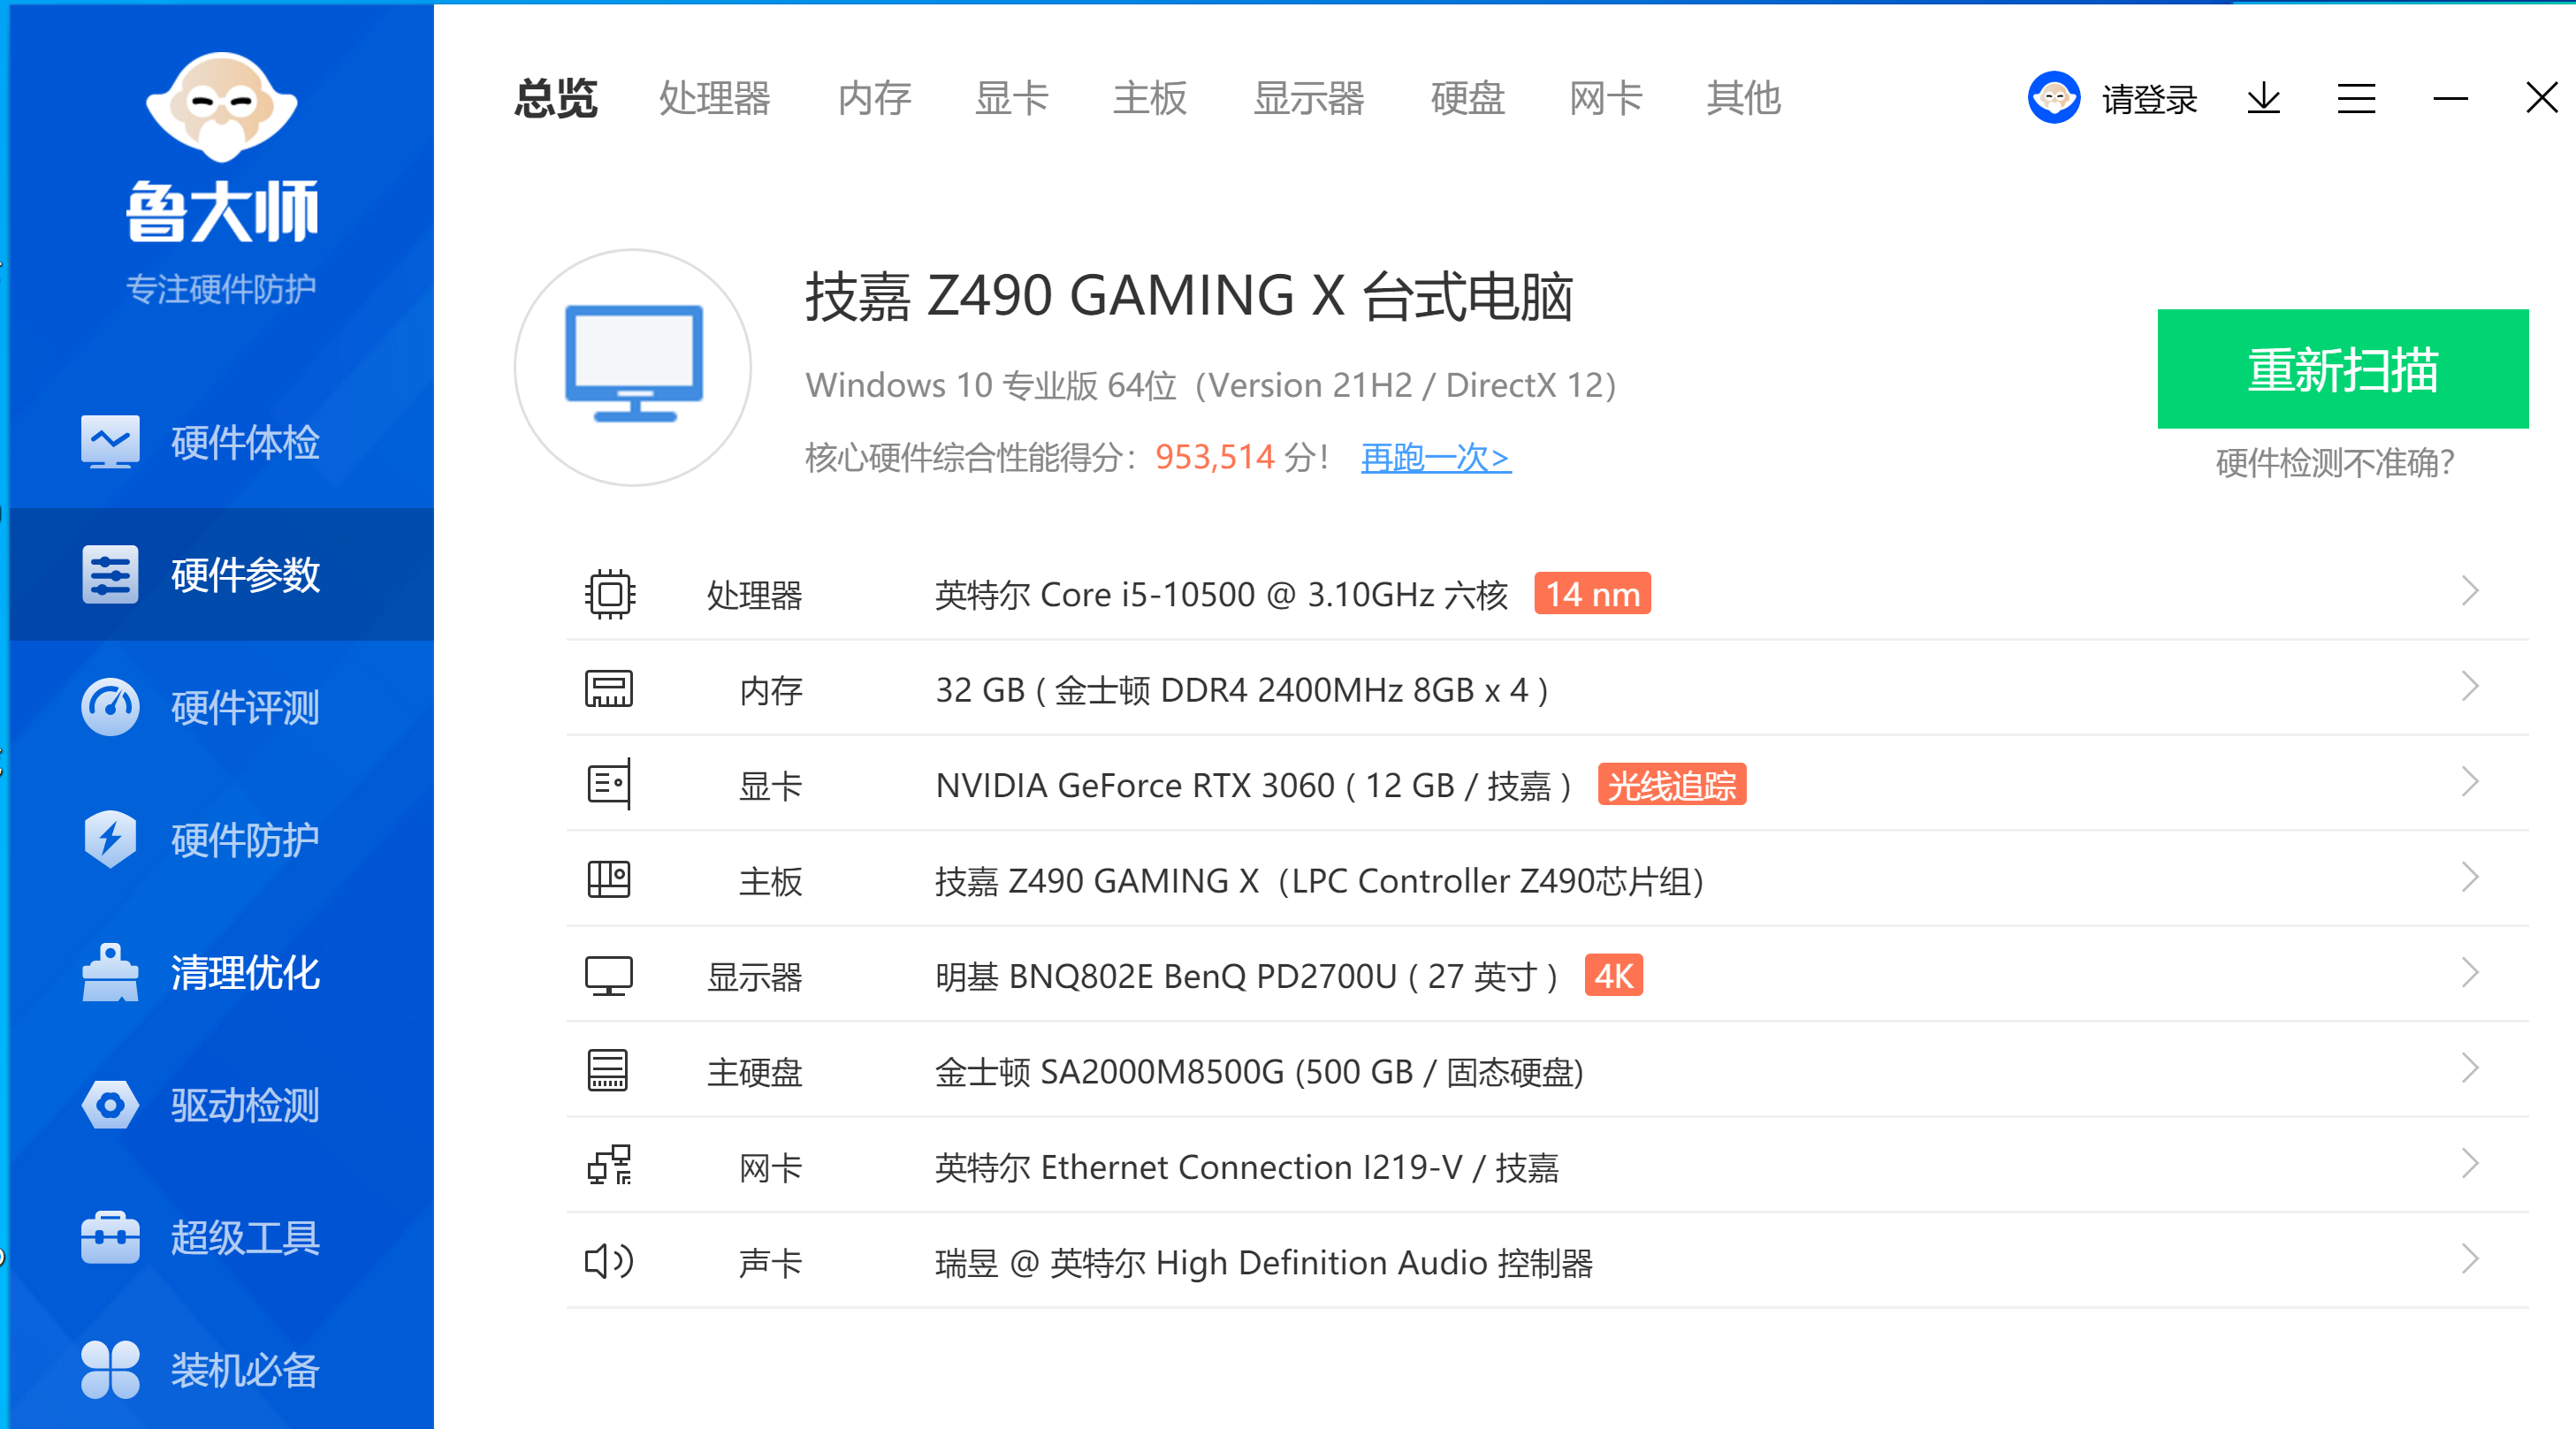This screenshot has width=2576, height=1429.
Task: Click the 再跑一次> link
Action: pos(1436,458)
